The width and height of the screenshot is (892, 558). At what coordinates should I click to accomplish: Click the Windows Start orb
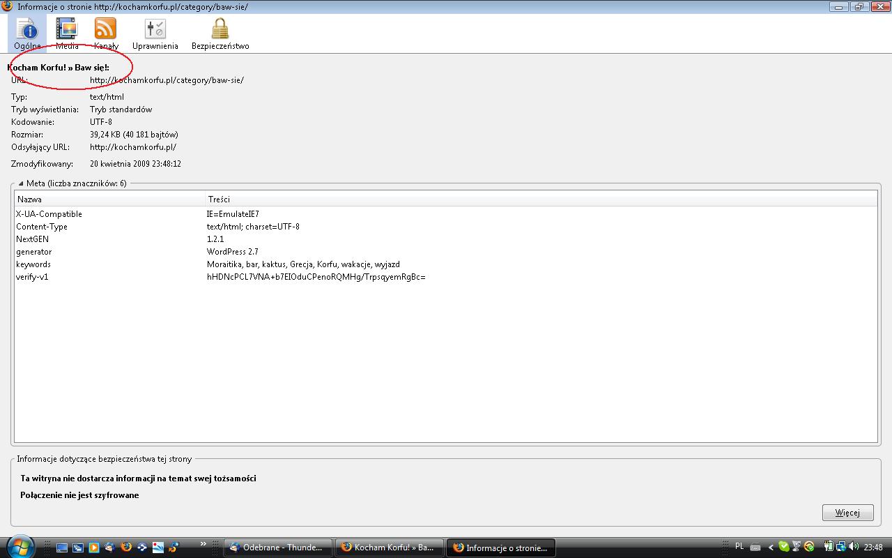[20, 548]
